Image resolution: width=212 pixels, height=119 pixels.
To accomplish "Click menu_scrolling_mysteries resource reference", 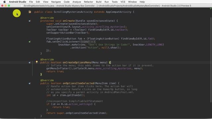I will point(113,68).
